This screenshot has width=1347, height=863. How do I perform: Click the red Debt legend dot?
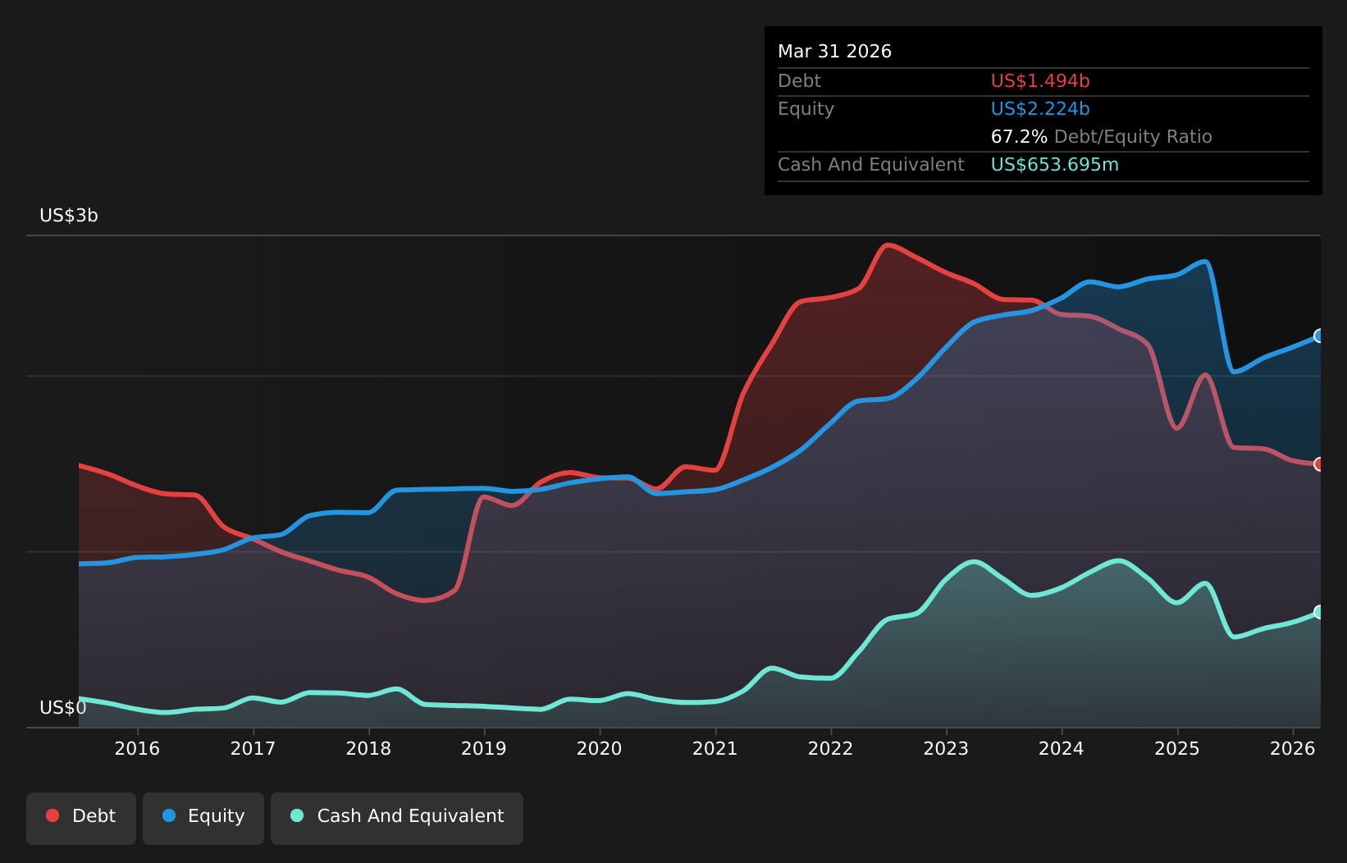click(x=53, y=815)
